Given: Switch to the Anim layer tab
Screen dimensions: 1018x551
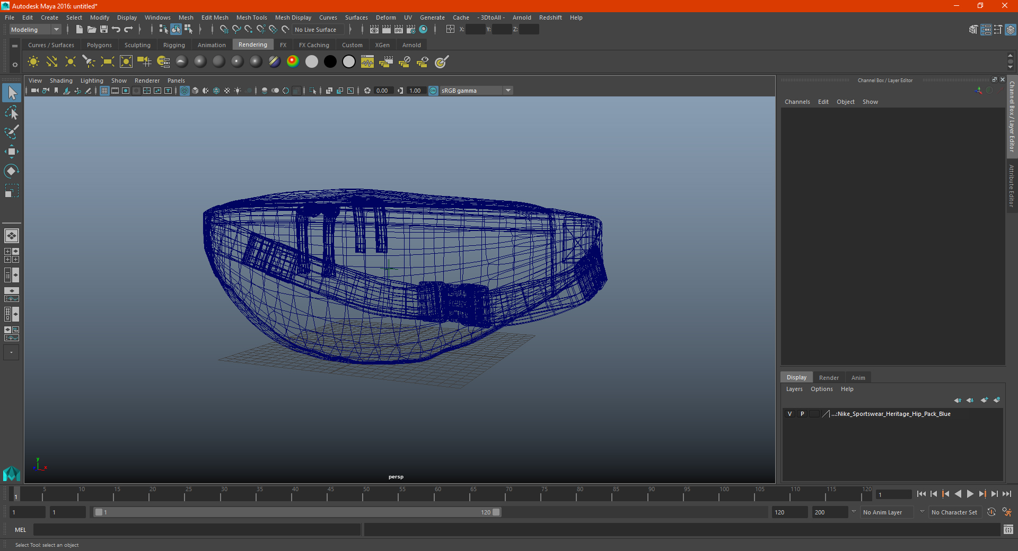Looking at the screenshot, I should tap(858, 378).
